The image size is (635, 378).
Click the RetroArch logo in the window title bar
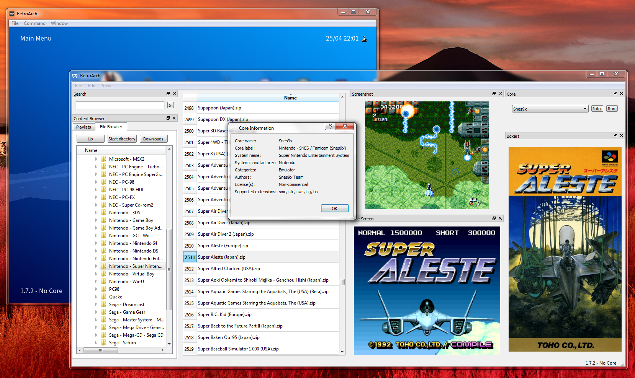(x=75, y=75)
